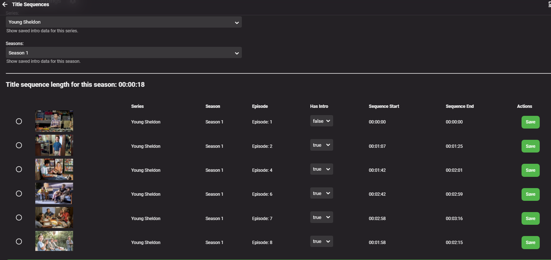Select the radio button for Episode 1
Image resolution: width=551 pixels, height=260 pixels.
pyautogui.click(x=19, y=121)
